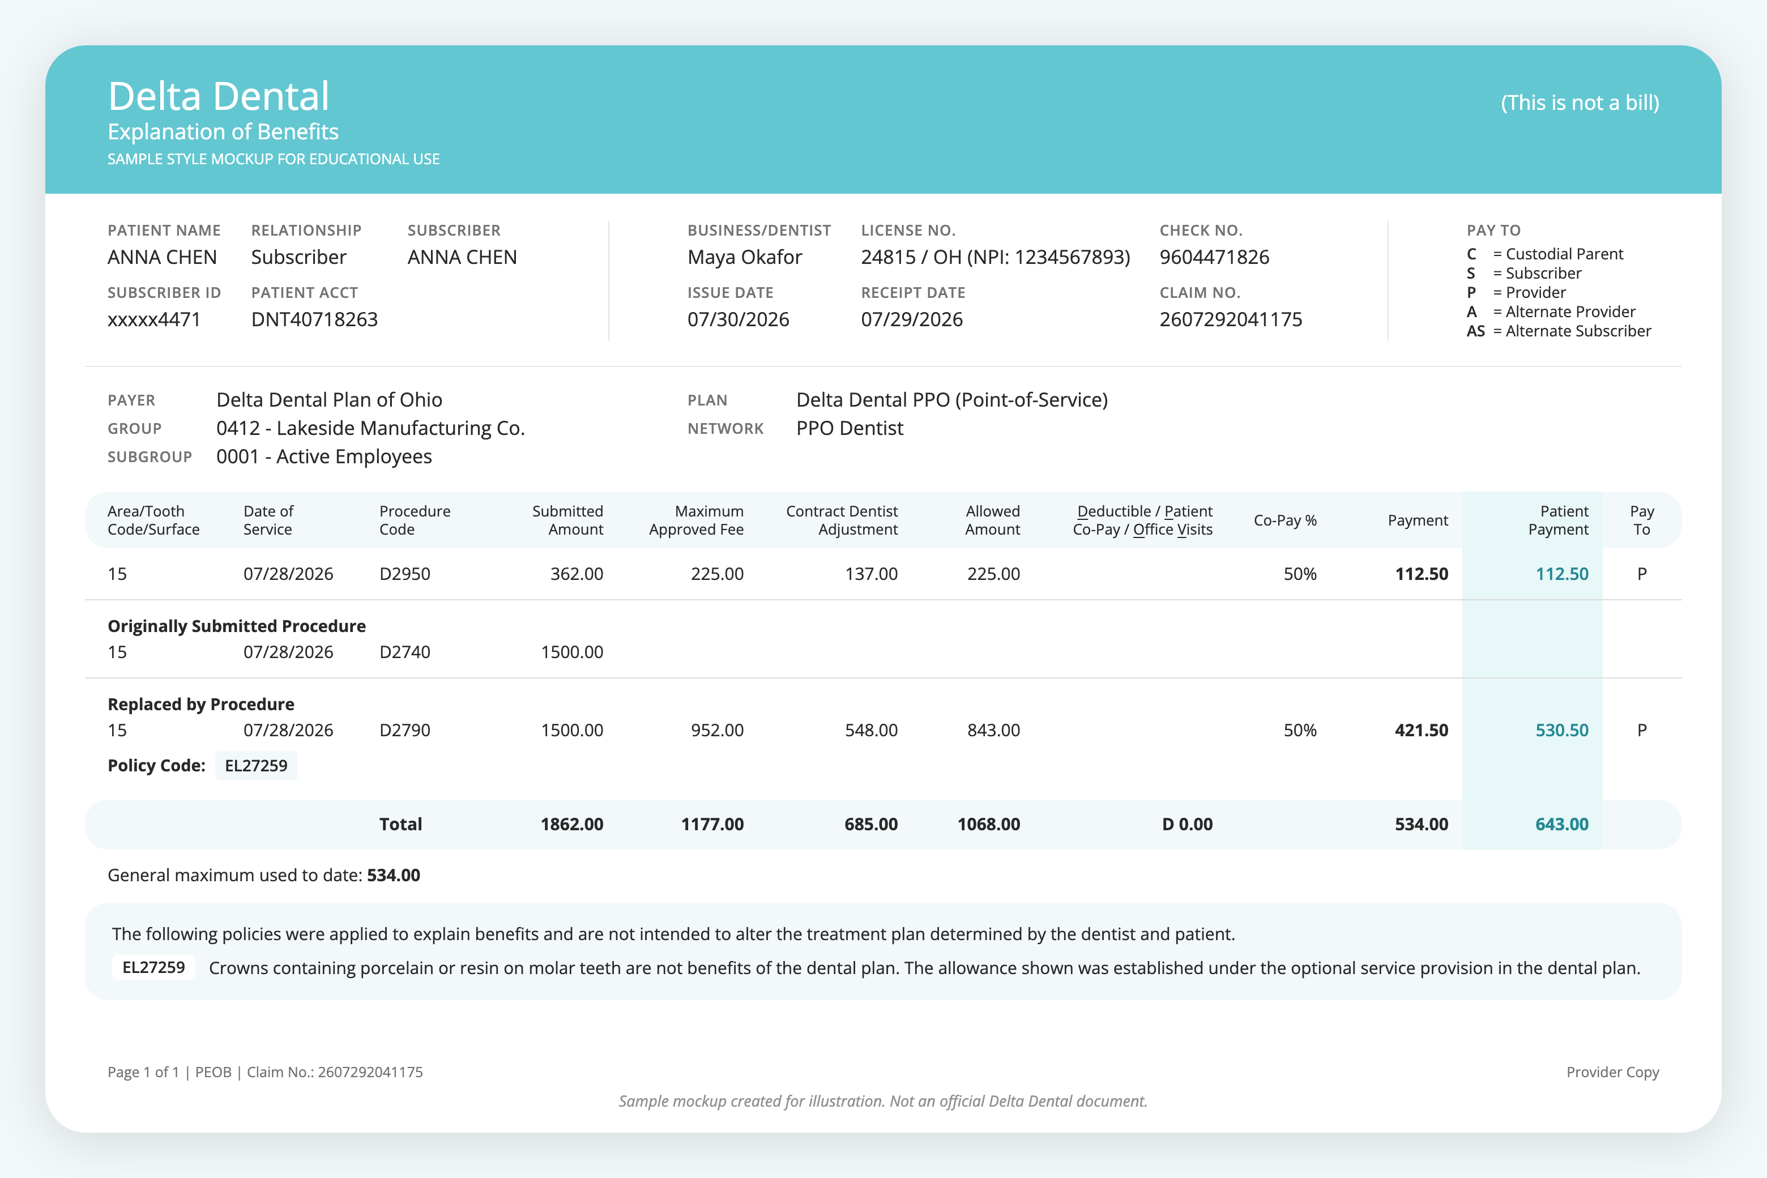Click total deductible 'D 0.00'
Viewport: 1767px width, 1178px height.
point(1187,824)
